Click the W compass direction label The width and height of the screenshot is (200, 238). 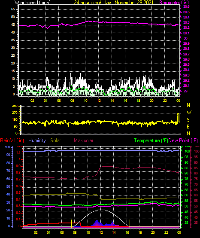[x=189, y=113]
